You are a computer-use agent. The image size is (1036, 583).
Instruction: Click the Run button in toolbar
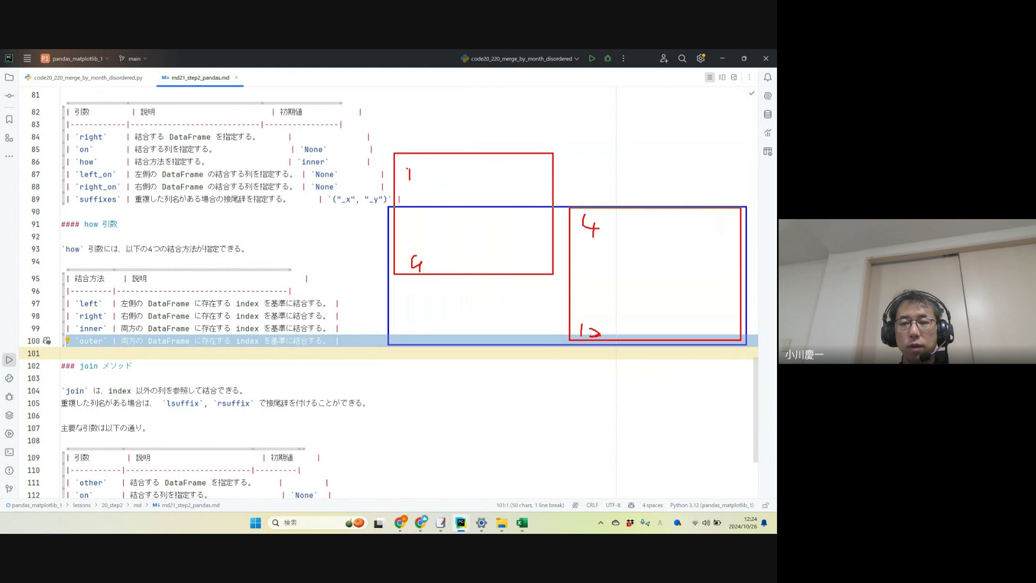click(x=592, y=58)
